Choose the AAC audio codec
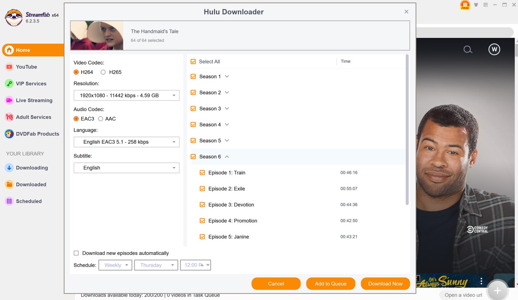 (100, 119)
